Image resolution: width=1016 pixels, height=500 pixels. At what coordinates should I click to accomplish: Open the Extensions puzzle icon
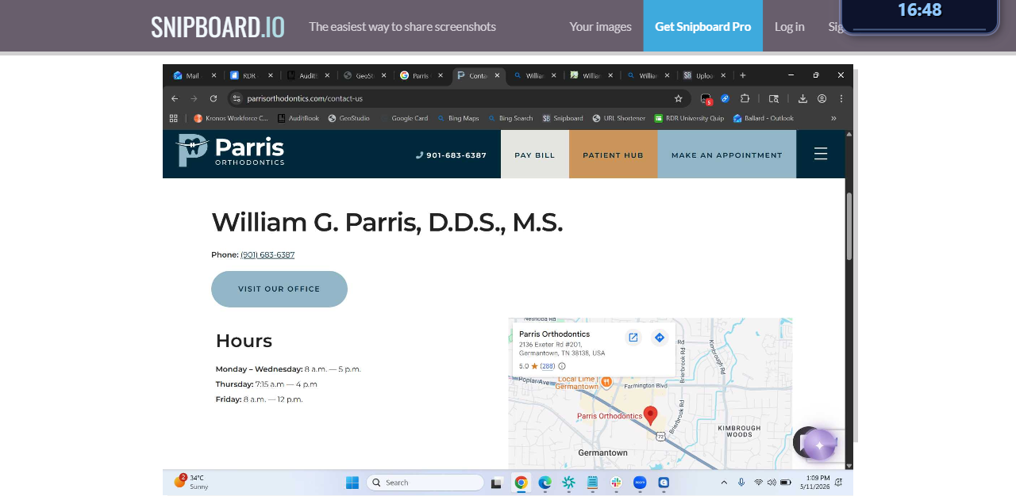[745, 98]
